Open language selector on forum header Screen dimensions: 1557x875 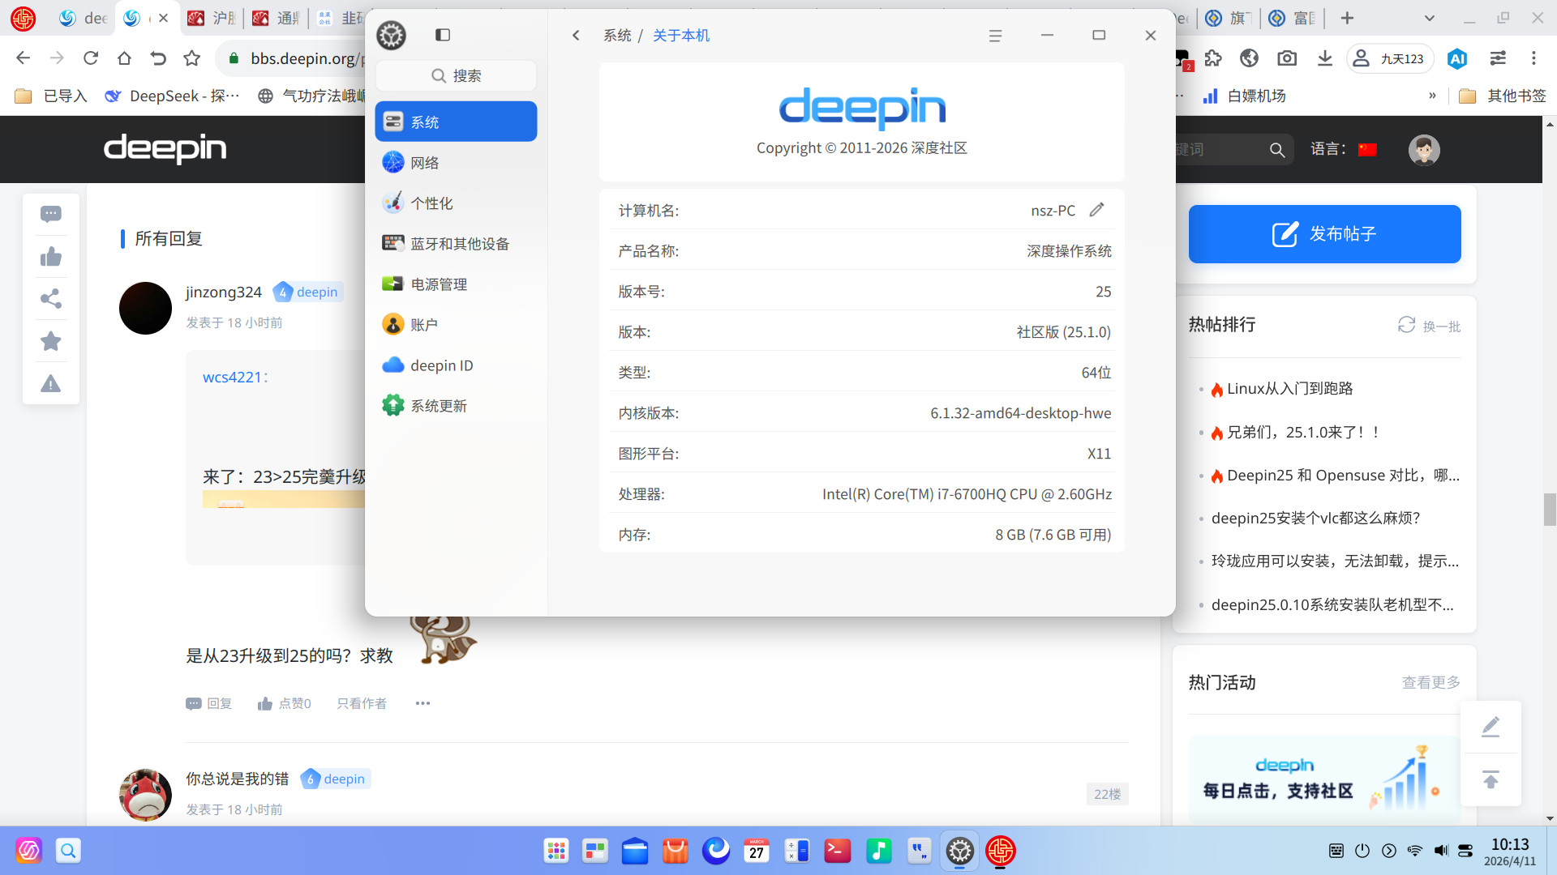[x=1367, y=150]
